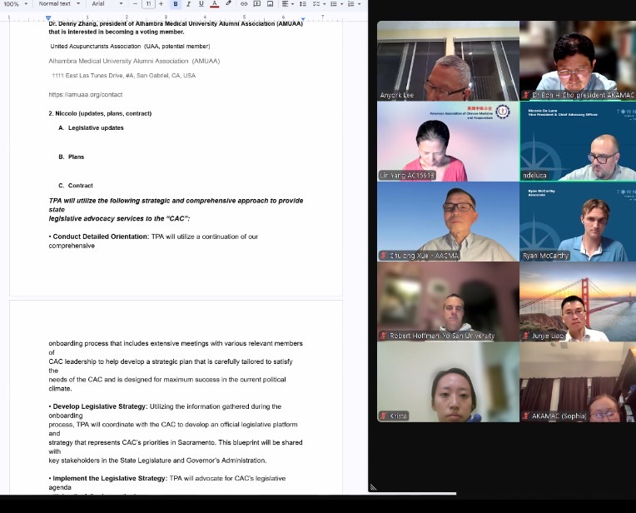Toggle underline formatting in the toolbar
The image size is (636, 513).
click(201, 4)
